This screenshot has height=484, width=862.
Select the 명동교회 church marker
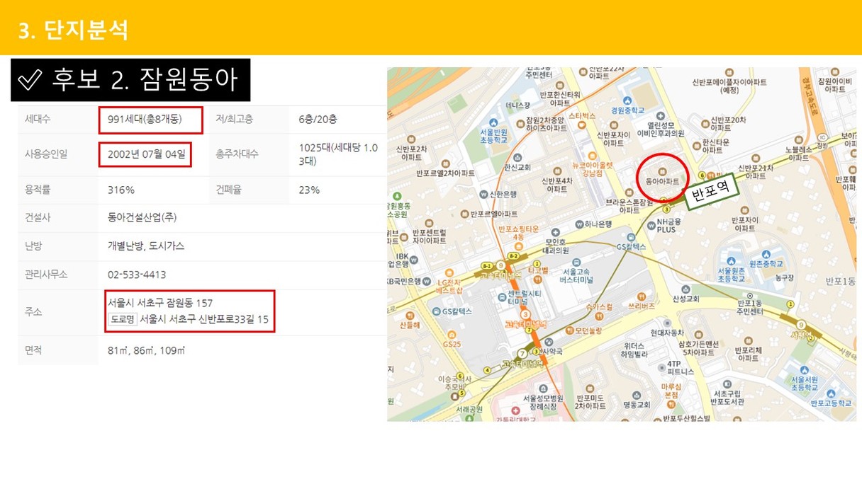[x=636, y=396]
